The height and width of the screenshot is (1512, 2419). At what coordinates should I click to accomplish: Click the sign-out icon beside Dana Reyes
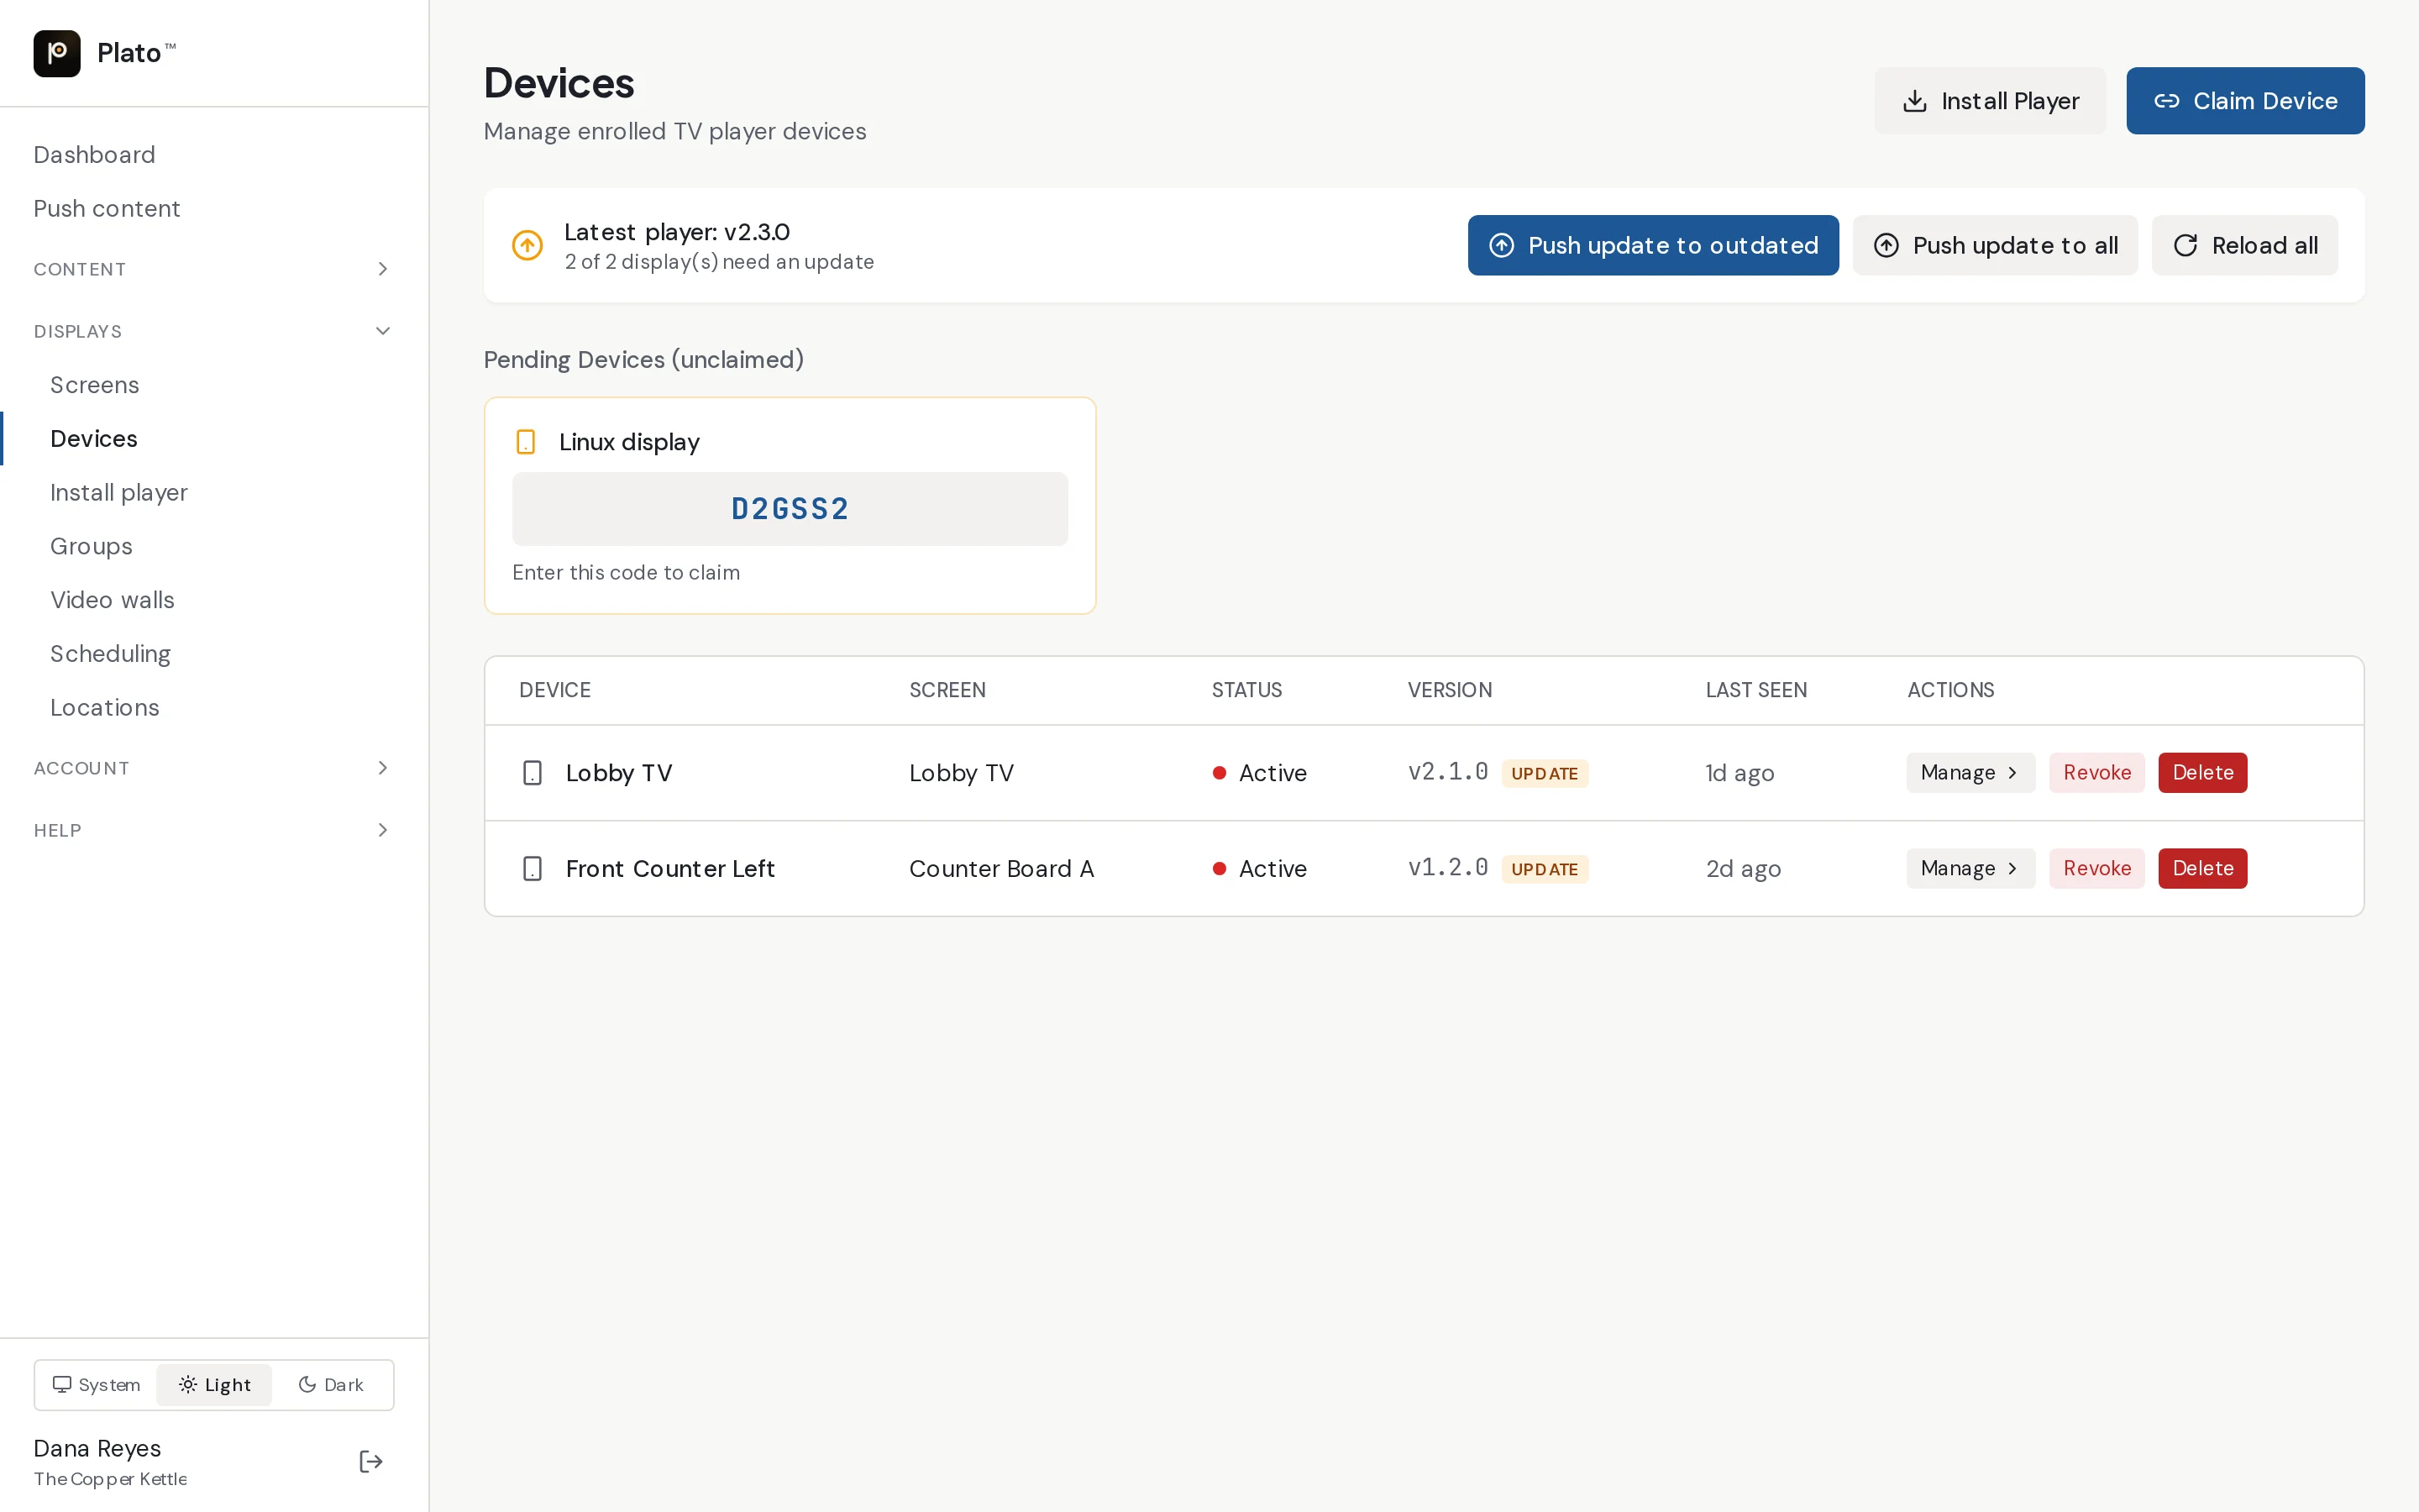(x=371, y=1462)
